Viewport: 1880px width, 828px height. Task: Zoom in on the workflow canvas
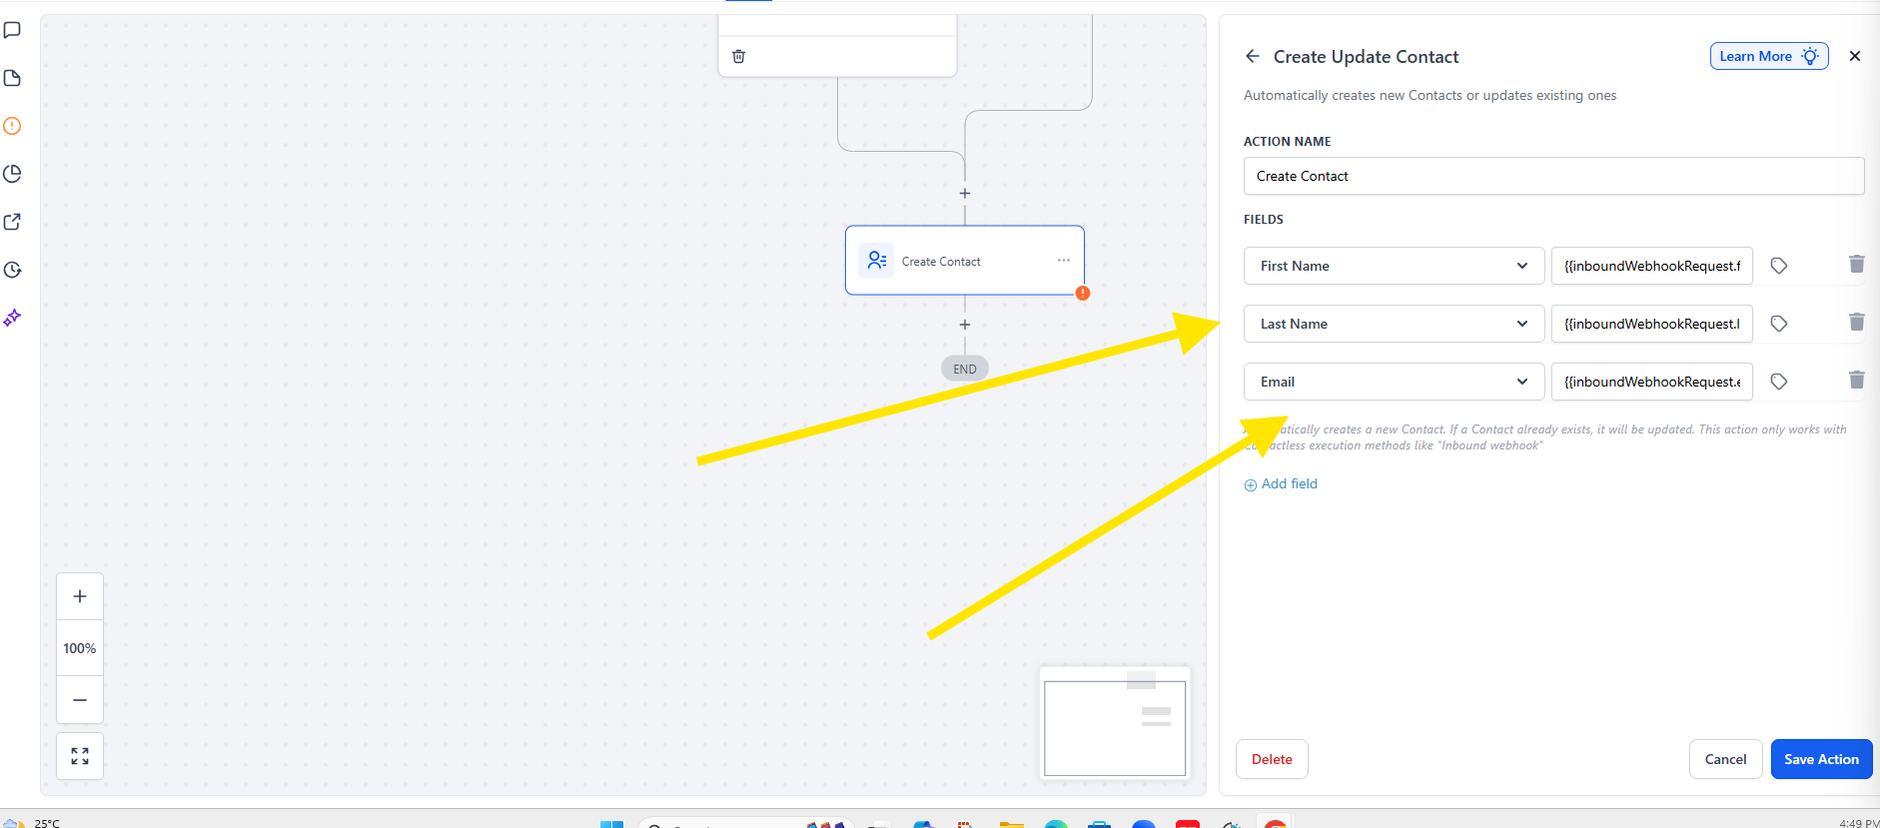point(80,596)
